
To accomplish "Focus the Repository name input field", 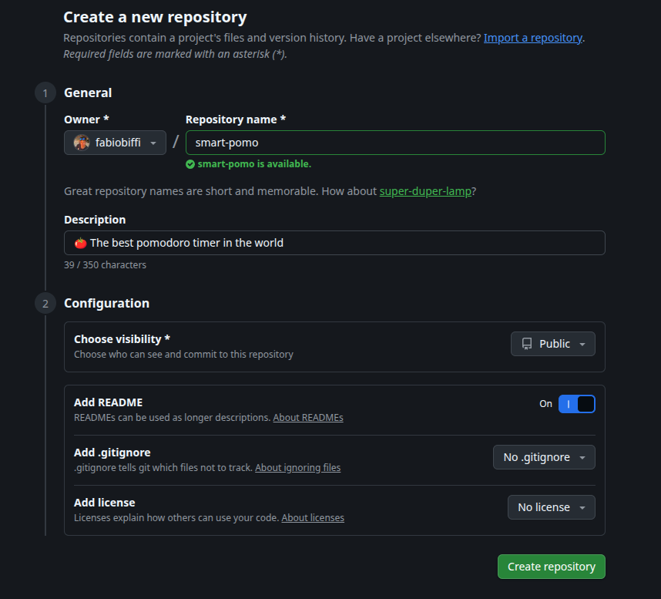I will (395, 143).
